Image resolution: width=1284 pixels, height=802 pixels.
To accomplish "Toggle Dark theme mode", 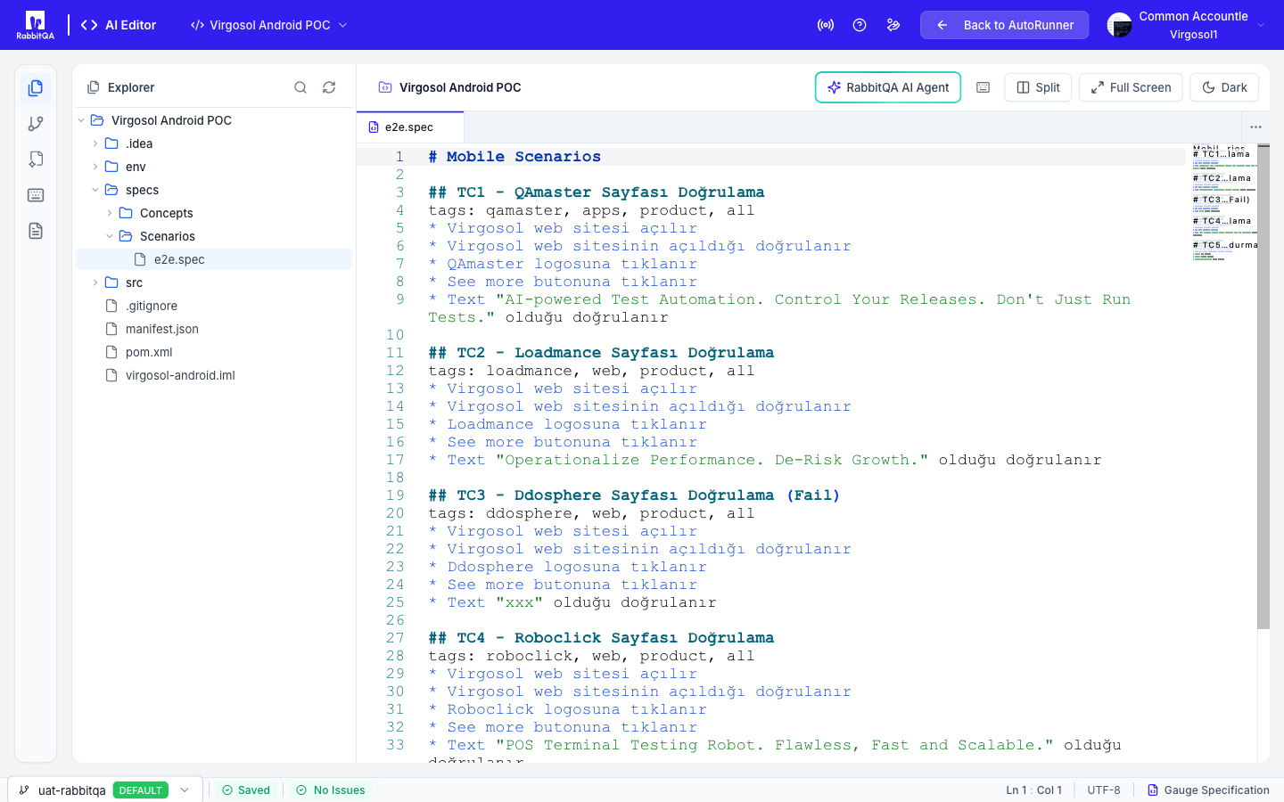I will (x=1224, y=87).
